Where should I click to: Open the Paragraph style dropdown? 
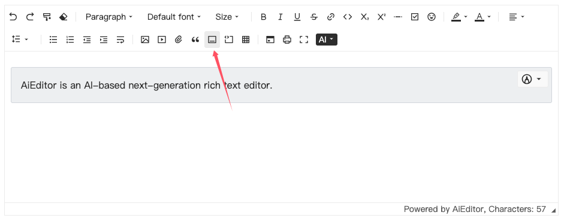pyautogui.click(x=109, y=17)
